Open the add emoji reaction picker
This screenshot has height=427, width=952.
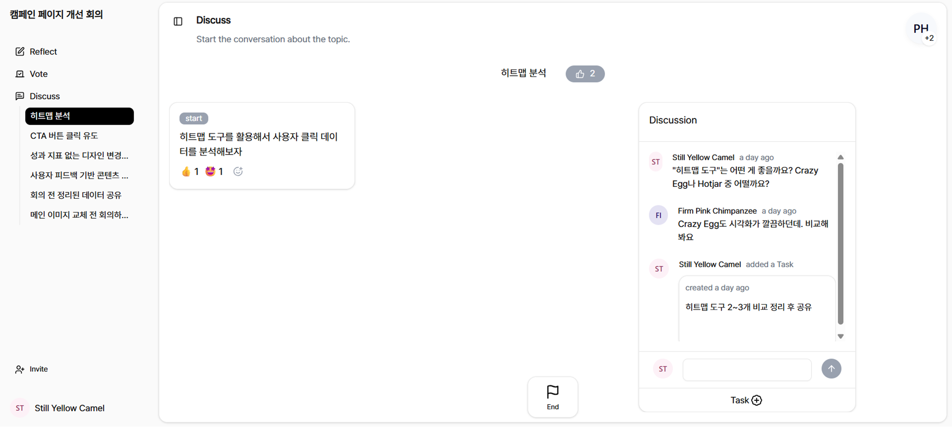pos(238,172)
